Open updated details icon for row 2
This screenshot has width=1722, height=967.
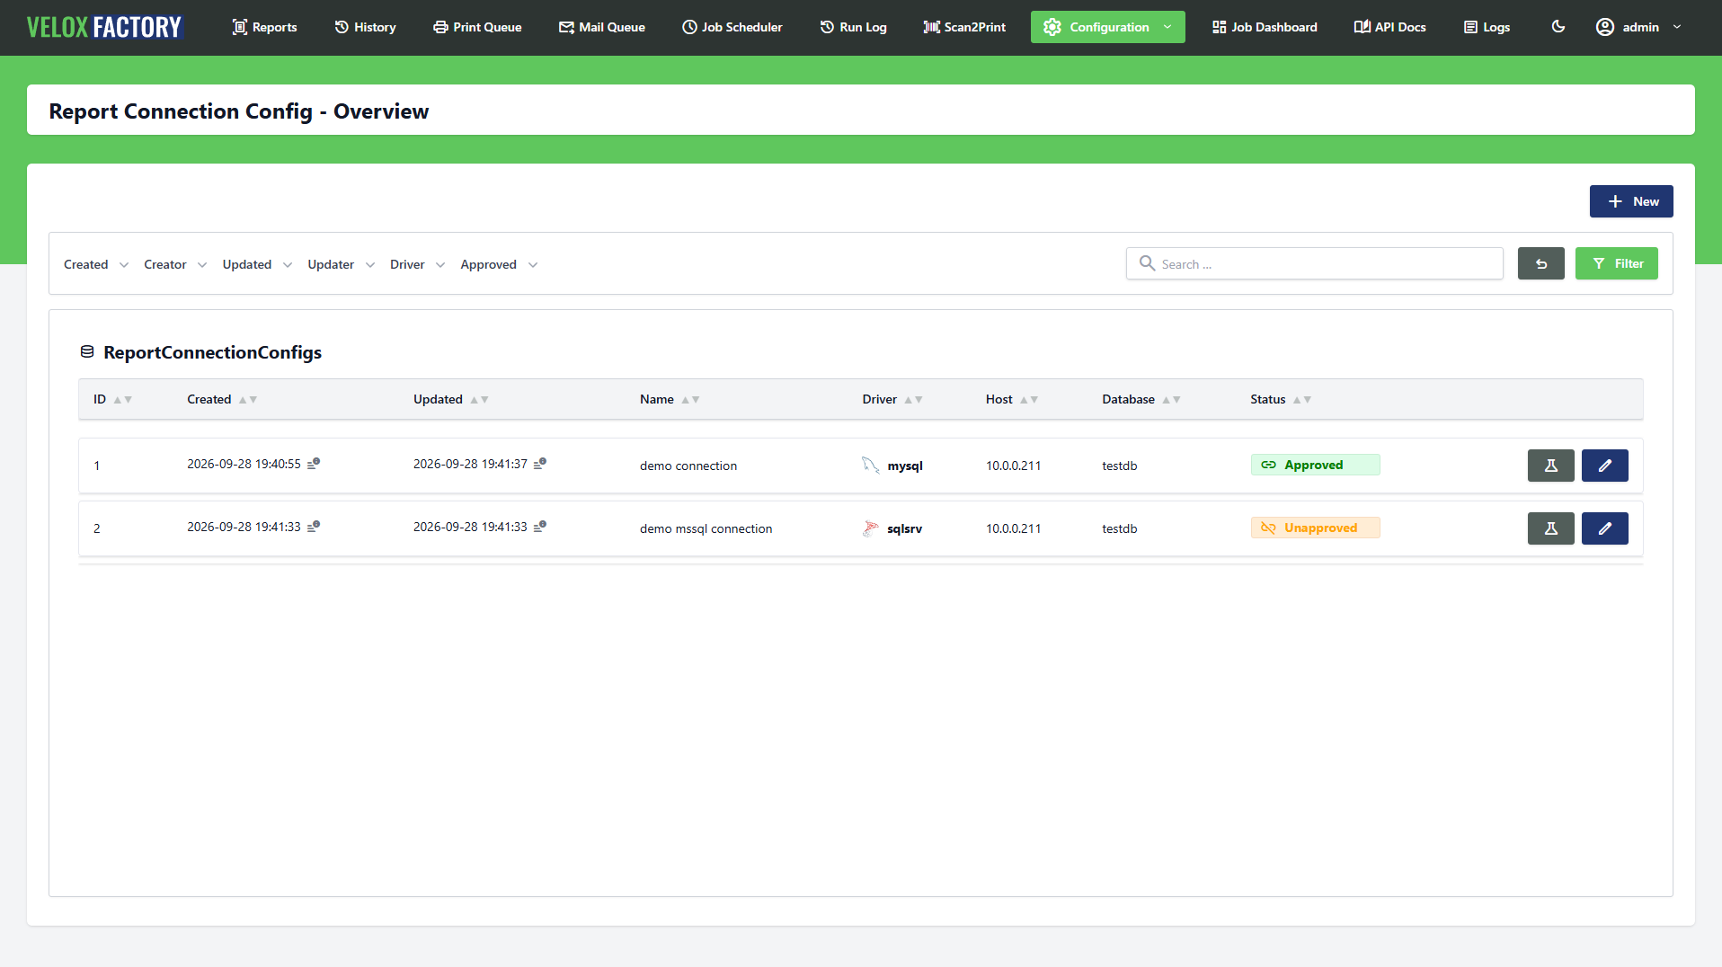[x=540, y=527]
